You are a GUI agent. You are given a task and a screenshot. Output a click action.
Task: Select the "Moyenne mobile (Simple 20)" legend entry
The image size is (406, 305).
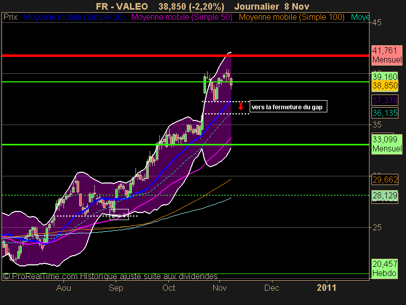coord(74,17)
